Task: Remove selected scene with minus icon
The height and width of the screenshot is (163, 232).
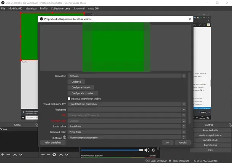Action: click(x=8, y=155)
